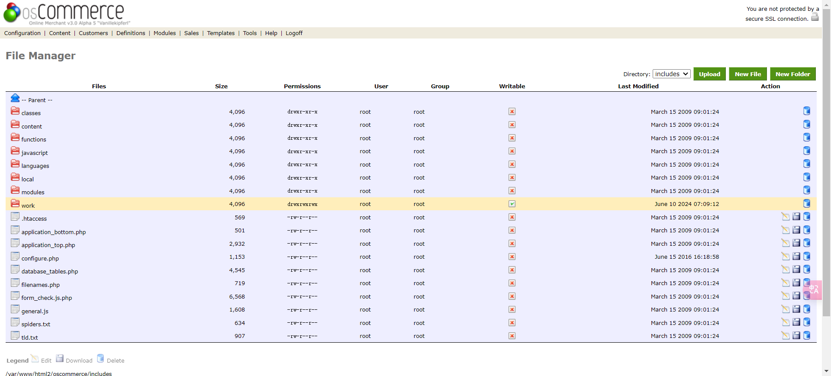Viewport: 831px width, 376px height.
Task: Click the size 6,568 for form_check.js.php
Action: point(237,296)
